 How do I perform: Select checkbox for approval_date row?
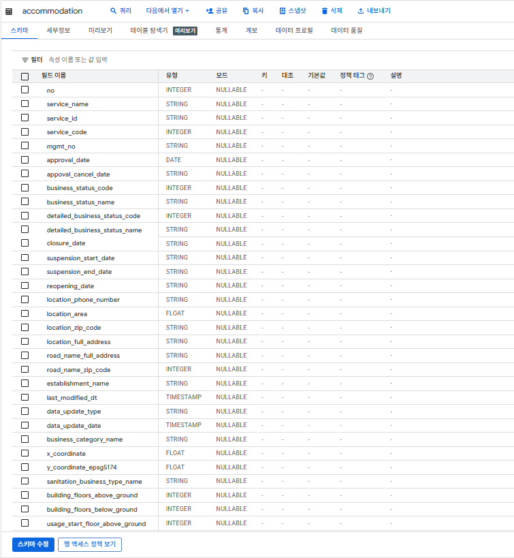[x=25, y=160]
